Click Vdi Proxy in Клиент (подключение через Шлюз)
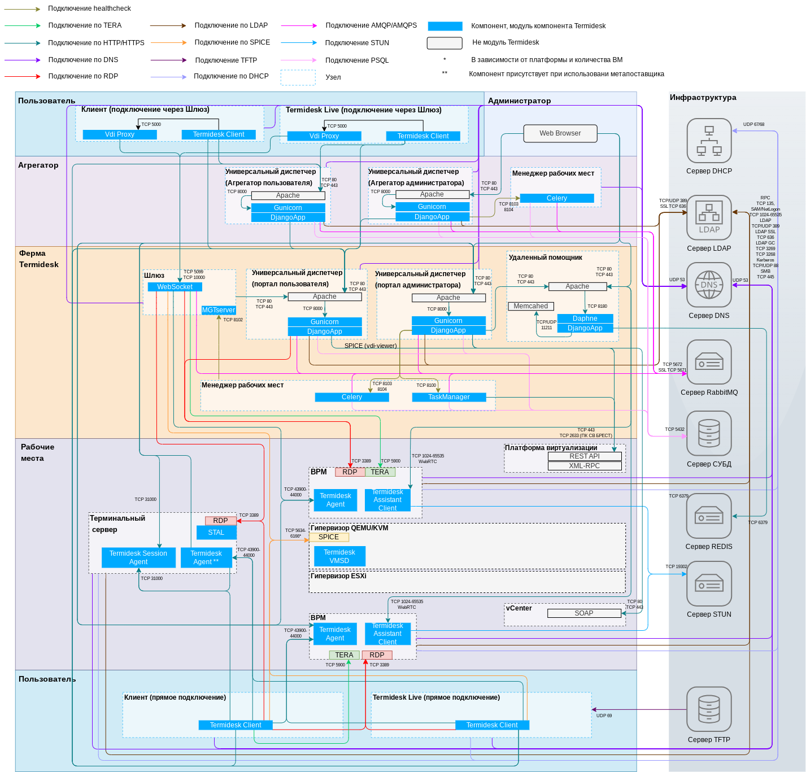Image resolution: width=806 pixels, height=772 pixels. 120,134
